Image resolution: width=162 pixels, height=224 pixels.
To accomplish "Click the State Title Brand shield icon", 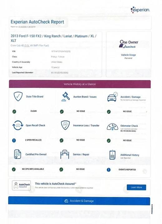I will point(18,96).
